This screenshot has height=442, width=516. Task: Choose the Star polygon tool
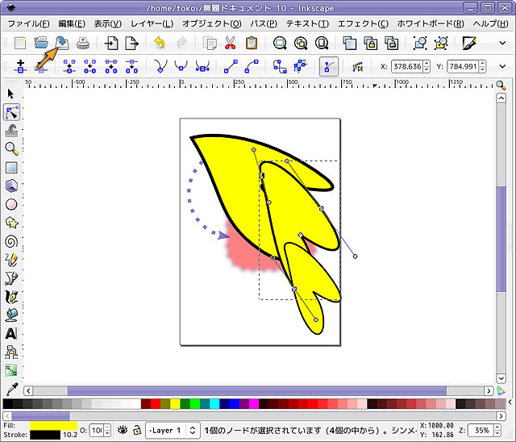(11, 222)
